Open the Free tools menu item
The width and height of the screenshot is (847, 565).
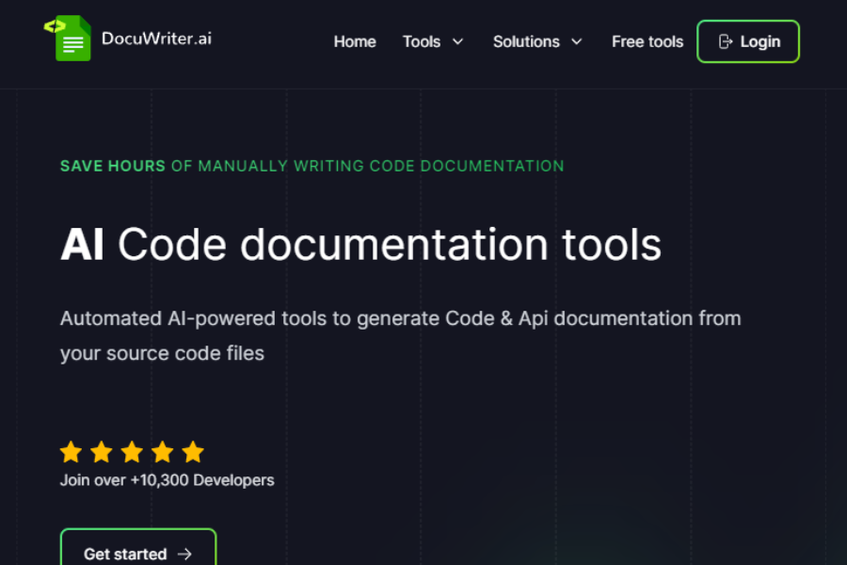647,41
